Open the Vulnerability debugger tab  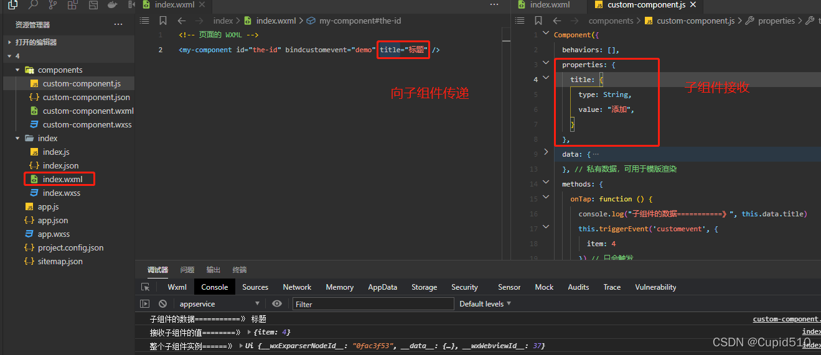point(655,287)
